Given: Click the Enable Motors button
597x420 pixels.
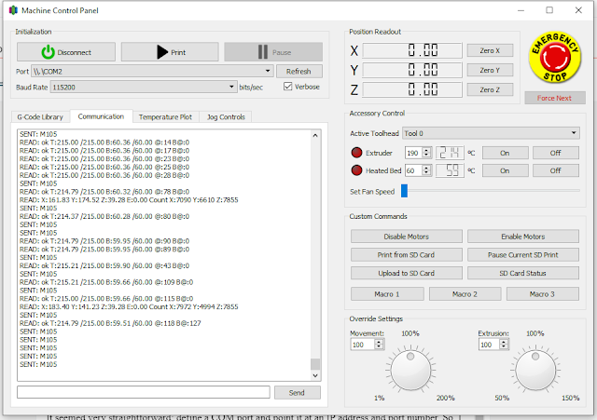Looking at the screenshot, I should (x=523, y=237).
